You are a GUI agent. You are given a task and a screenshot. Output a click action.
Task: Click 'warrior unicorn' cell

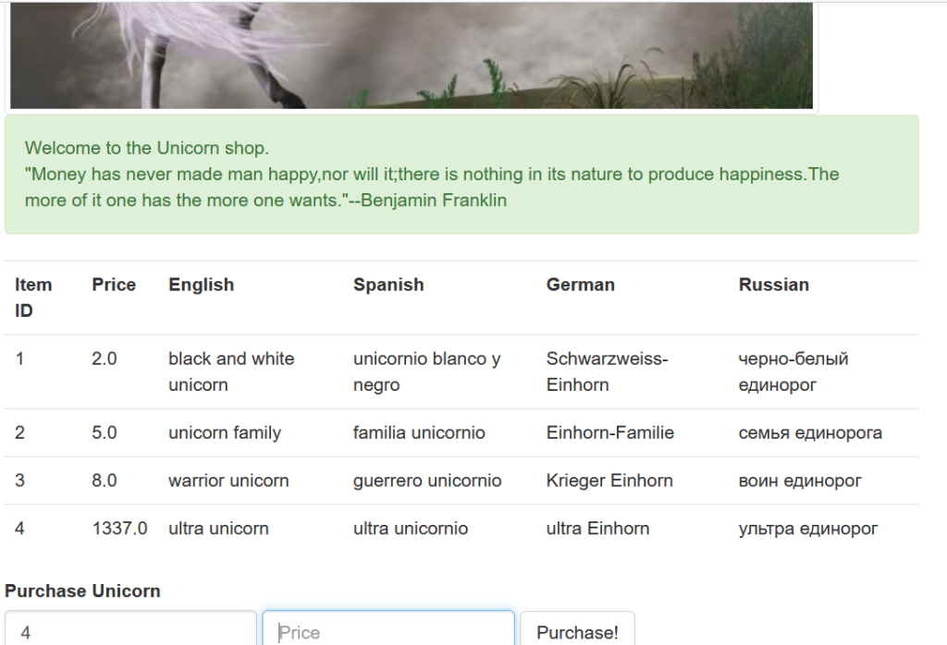click(228, 481)
